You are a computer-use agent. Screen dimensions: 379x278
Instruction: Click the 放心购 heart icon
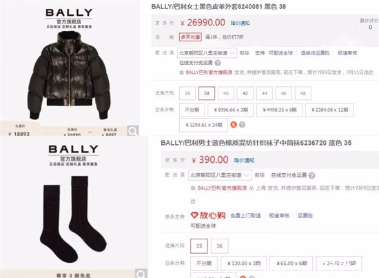tap(194, 215)
